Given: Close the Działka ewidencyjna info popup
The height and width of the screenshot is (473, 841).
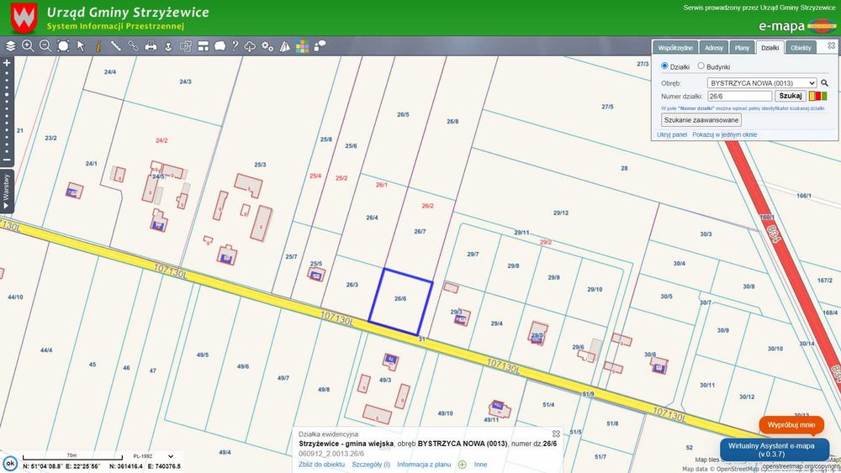Looking at the screenshot, I should [x=556, y=434].
